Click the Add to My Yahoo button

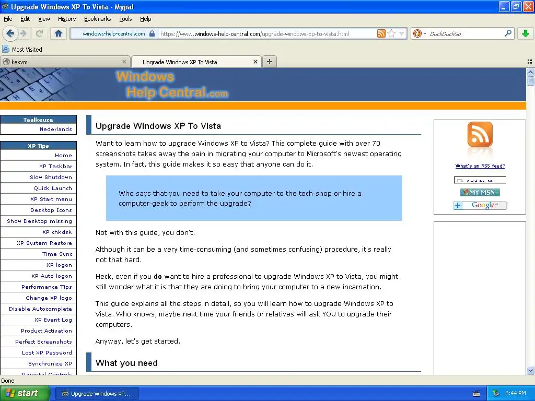[x=480, y=180]
